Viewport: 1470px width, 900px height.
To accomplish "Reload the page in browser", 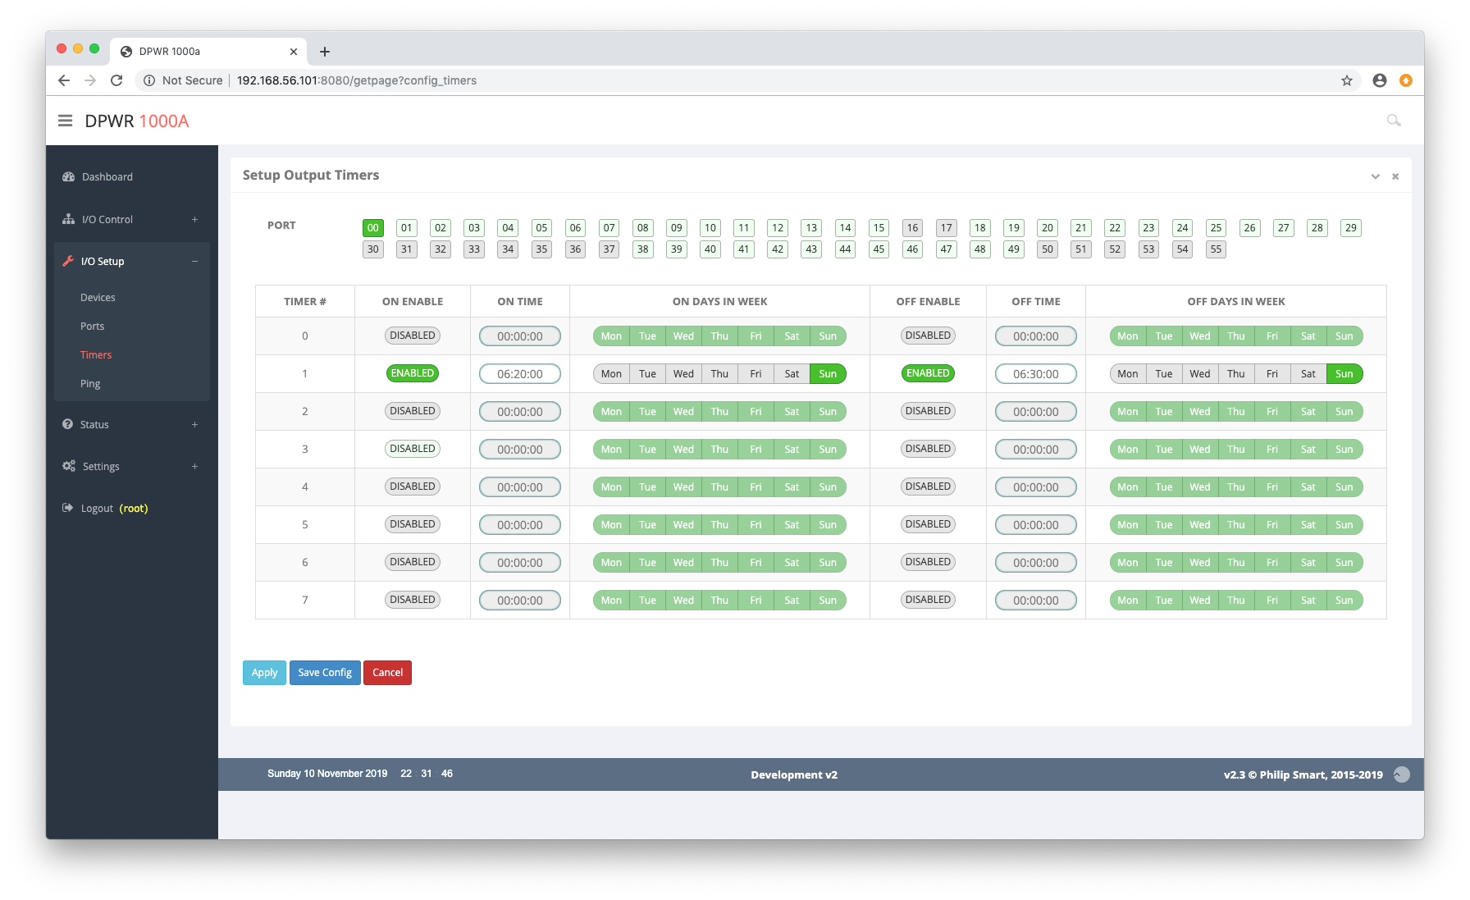I will point(116,80).
